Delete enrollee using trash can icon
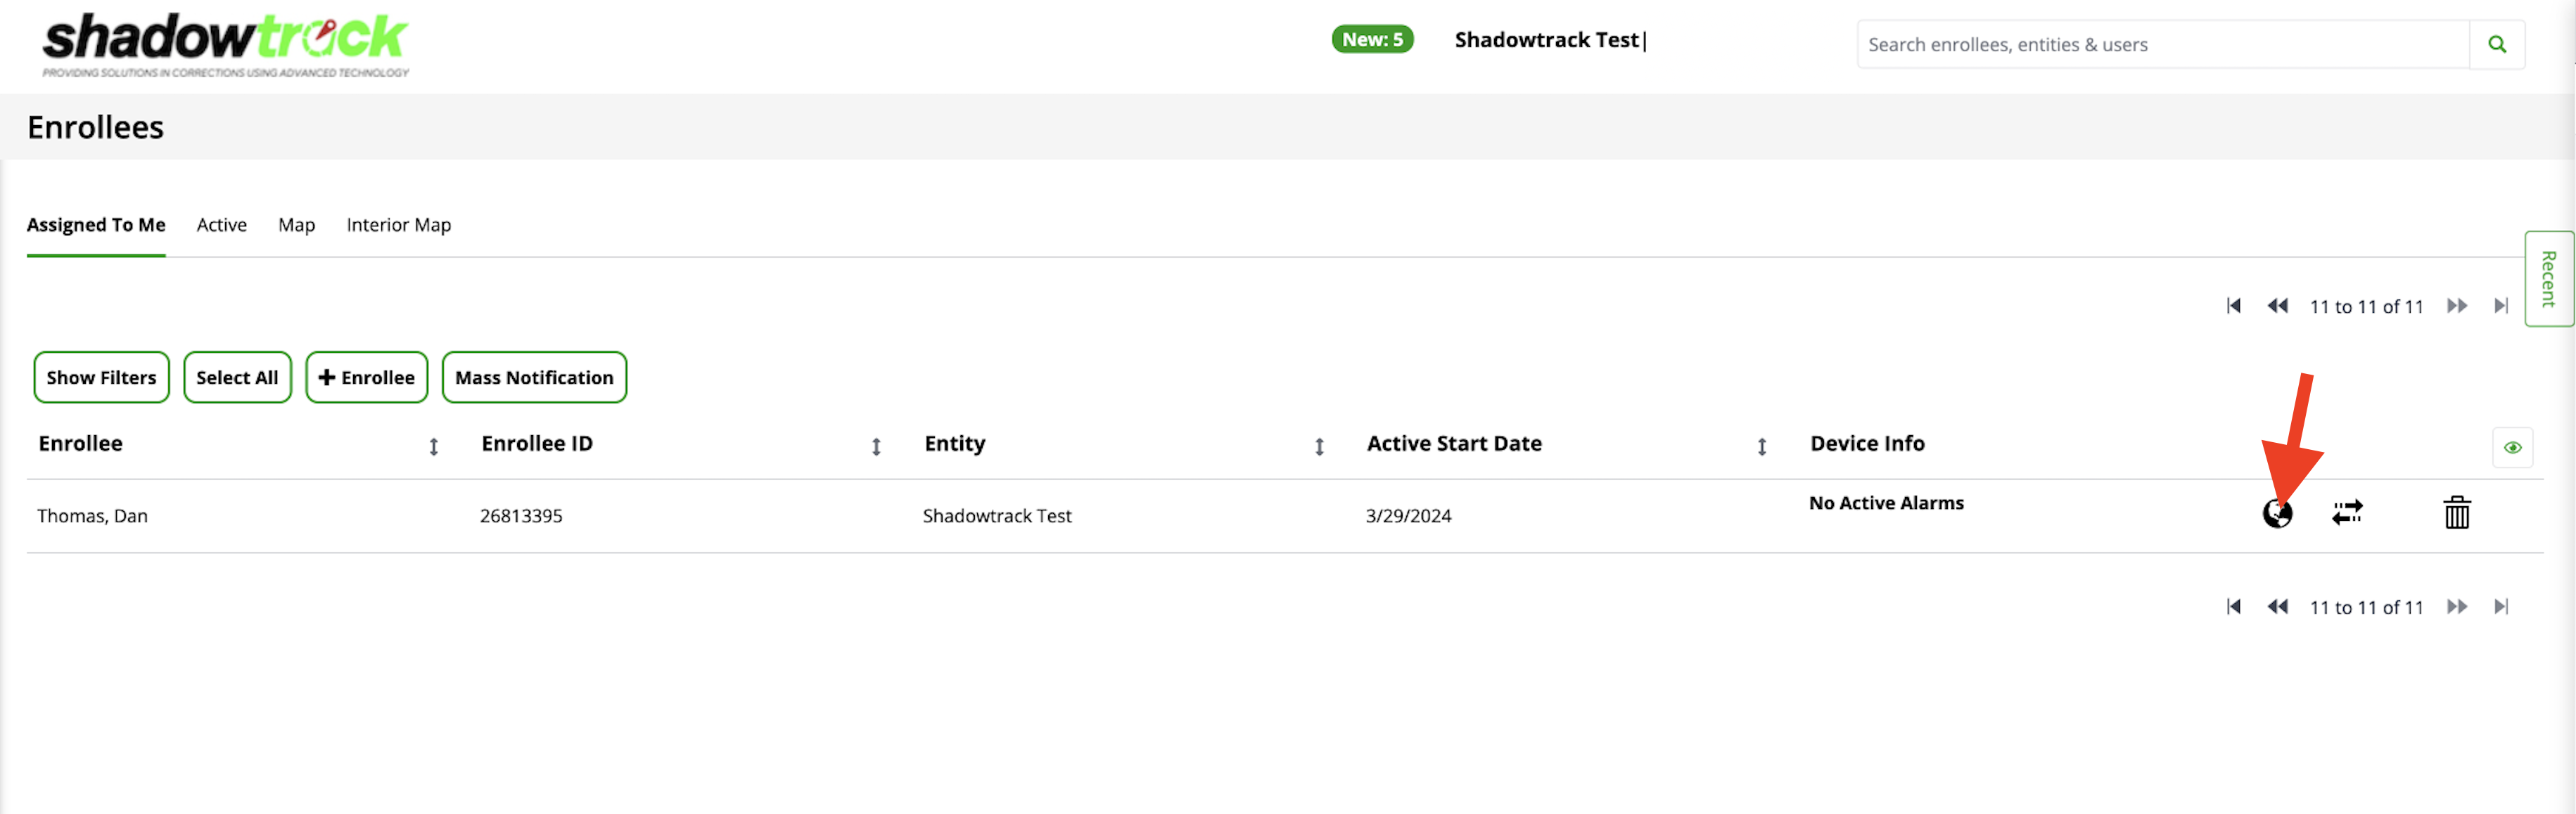 (x=2456, y=512)
